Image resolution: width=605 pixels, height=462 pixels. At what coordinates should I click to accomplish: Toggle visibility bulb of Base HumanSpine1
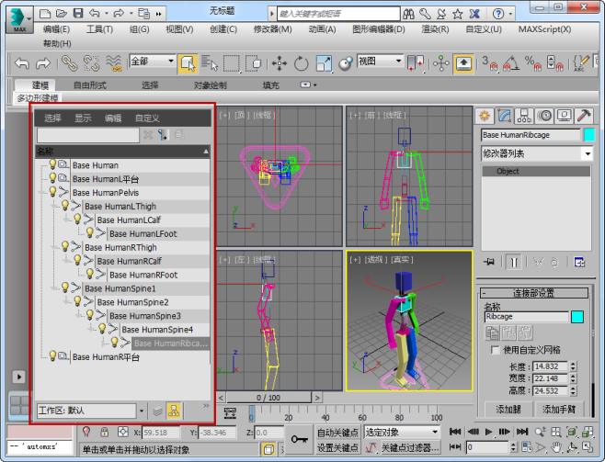point(65,287)
